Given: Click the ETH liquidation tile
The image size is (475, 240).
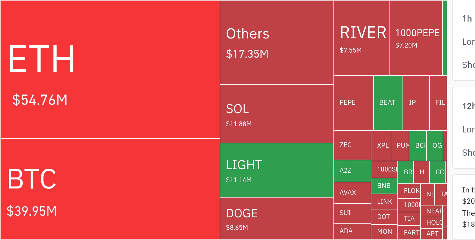Looking at the screenshot, I should (110, 69).
